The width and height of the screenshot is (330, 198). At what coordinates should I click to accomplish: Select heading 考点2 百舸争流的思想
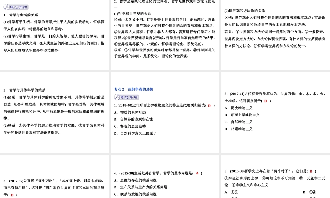point(133,89)
